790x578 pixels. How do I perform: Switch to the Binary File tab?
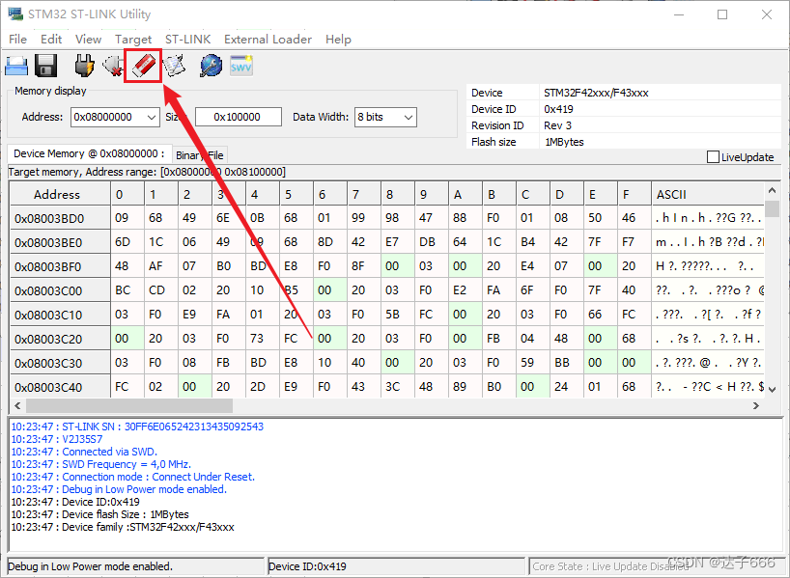200,154
